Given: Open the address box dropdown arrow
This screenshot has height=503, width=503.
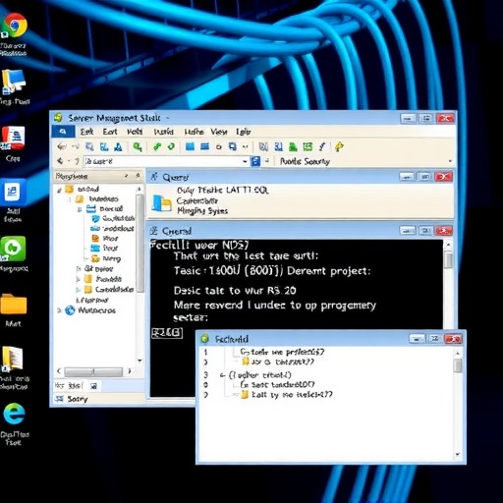Looking at the screenshot, I should [x=245, y=161].
